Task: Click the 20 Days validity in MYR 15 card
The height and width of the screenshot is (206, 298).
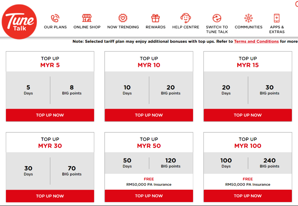Action: point(226,90)
